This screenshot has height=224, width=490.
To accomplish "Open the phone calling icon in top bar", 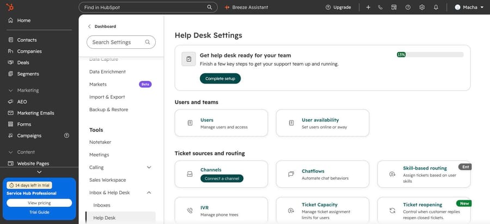I will click(x=380, y=7).
